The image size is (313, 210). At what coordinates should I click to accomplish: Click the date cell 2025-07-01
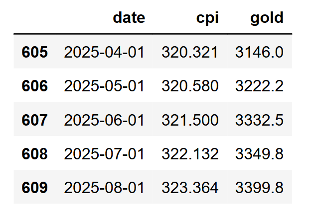[104, 154]
